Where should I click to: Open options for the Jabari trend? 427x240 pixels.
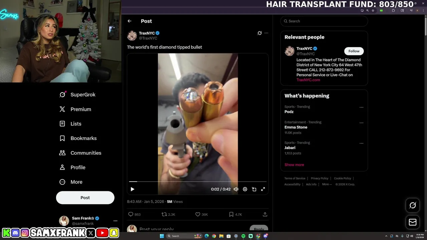coord(361,143)
